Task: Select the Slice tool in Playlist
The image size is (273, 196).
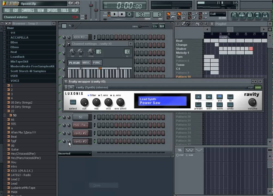Action: pyautogui.click(x=197, y=24)
